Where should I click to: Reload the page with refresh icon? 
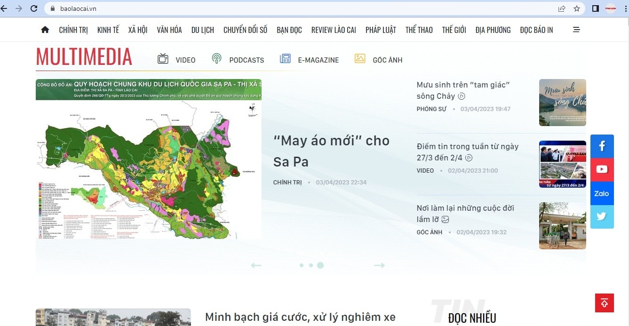point(34,8)
